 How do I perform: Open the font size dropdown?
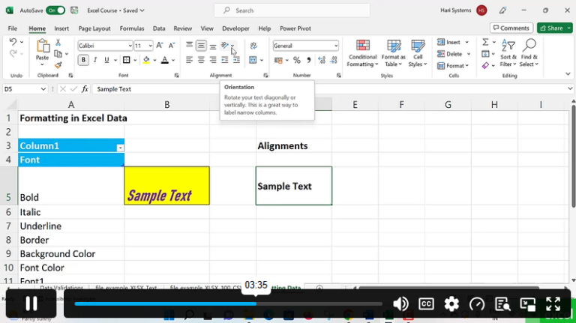click(150, 46)
